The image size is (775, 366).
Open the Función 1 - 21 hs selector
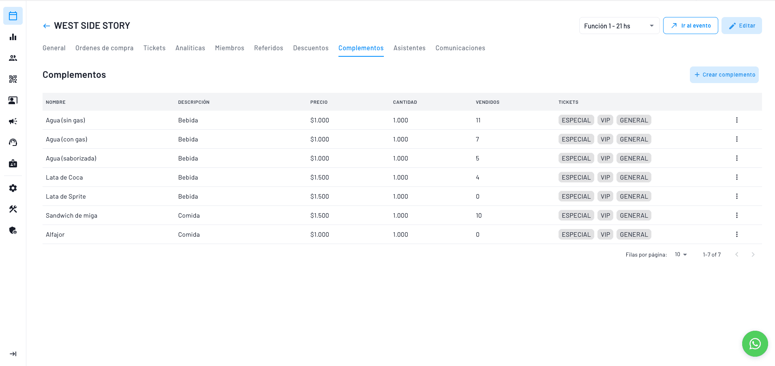[x=619, y=26]
